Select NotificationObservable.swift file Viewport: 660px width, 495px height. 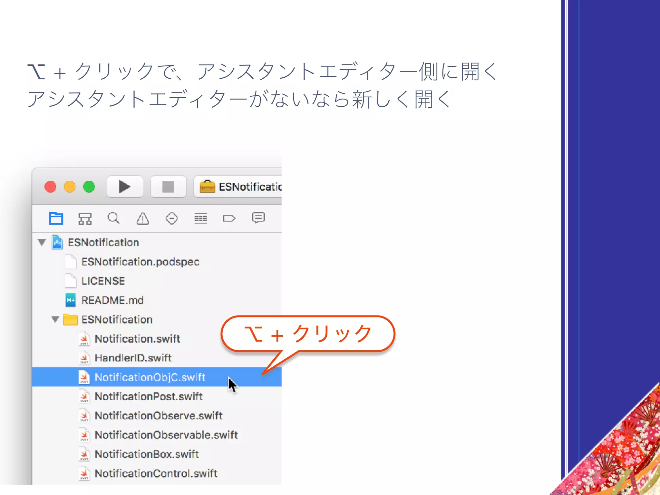click(166, 435)
